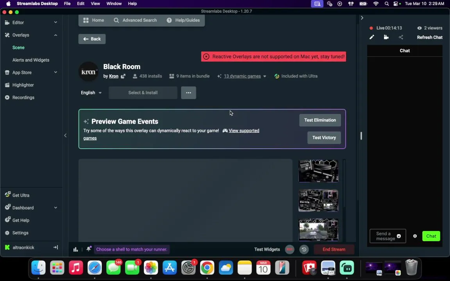Open Settings in the sidebar
Image resolution: width=450 pixels, height=281 pixels.
click(20, 233)
